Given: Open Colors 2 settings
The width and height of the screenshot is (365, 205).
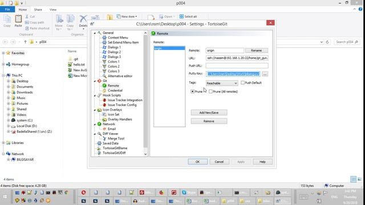Looking at the screenshot, I should 113,67.
